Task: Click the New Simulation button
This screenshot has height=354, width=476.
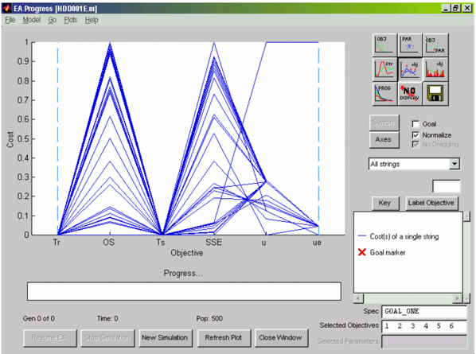Action: pos(165,338)
